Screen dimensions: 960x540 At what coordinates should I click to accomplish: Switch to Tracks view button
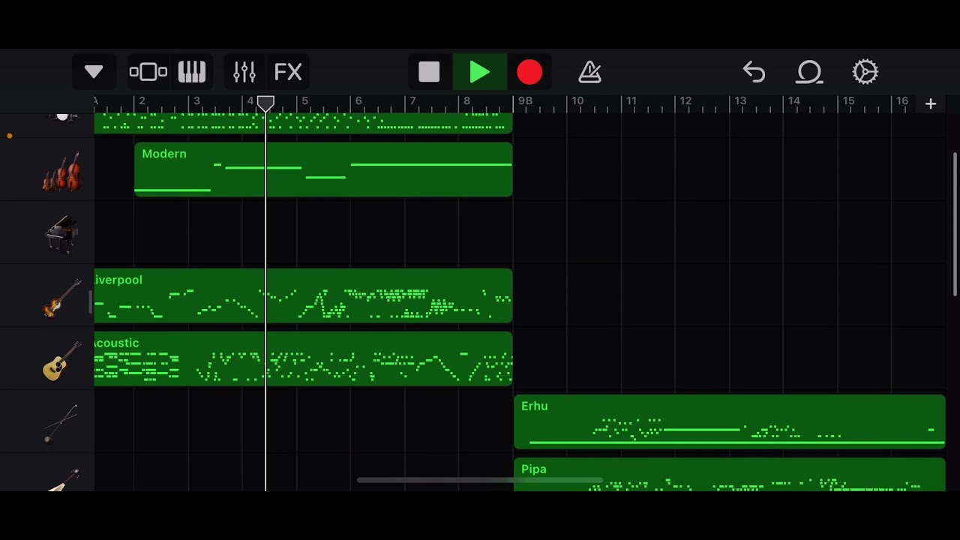coord(148,72)
